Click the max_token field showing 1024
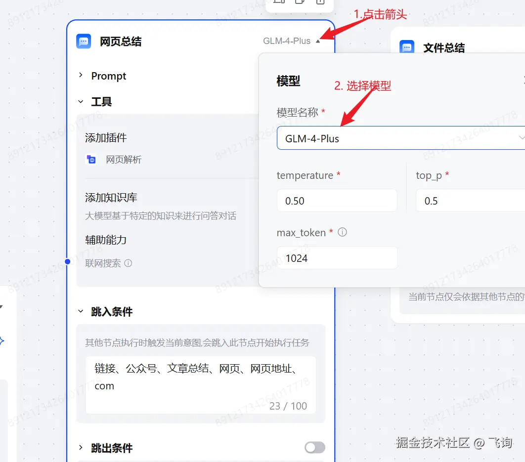 click(337, 258)
